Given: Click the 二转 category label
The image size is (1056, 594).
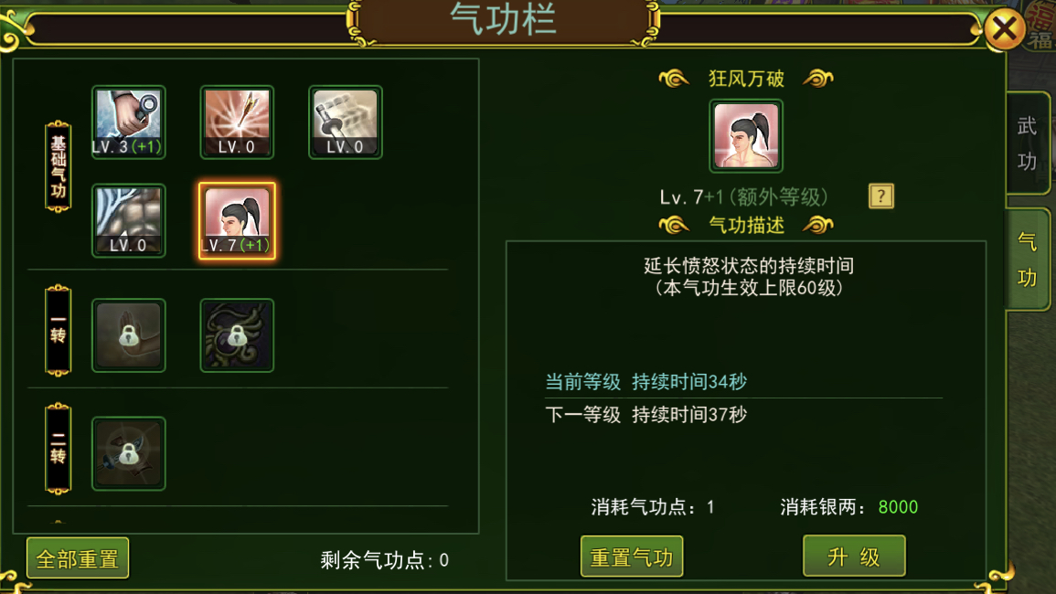Looking at the screenshot, I should [58, 450].
